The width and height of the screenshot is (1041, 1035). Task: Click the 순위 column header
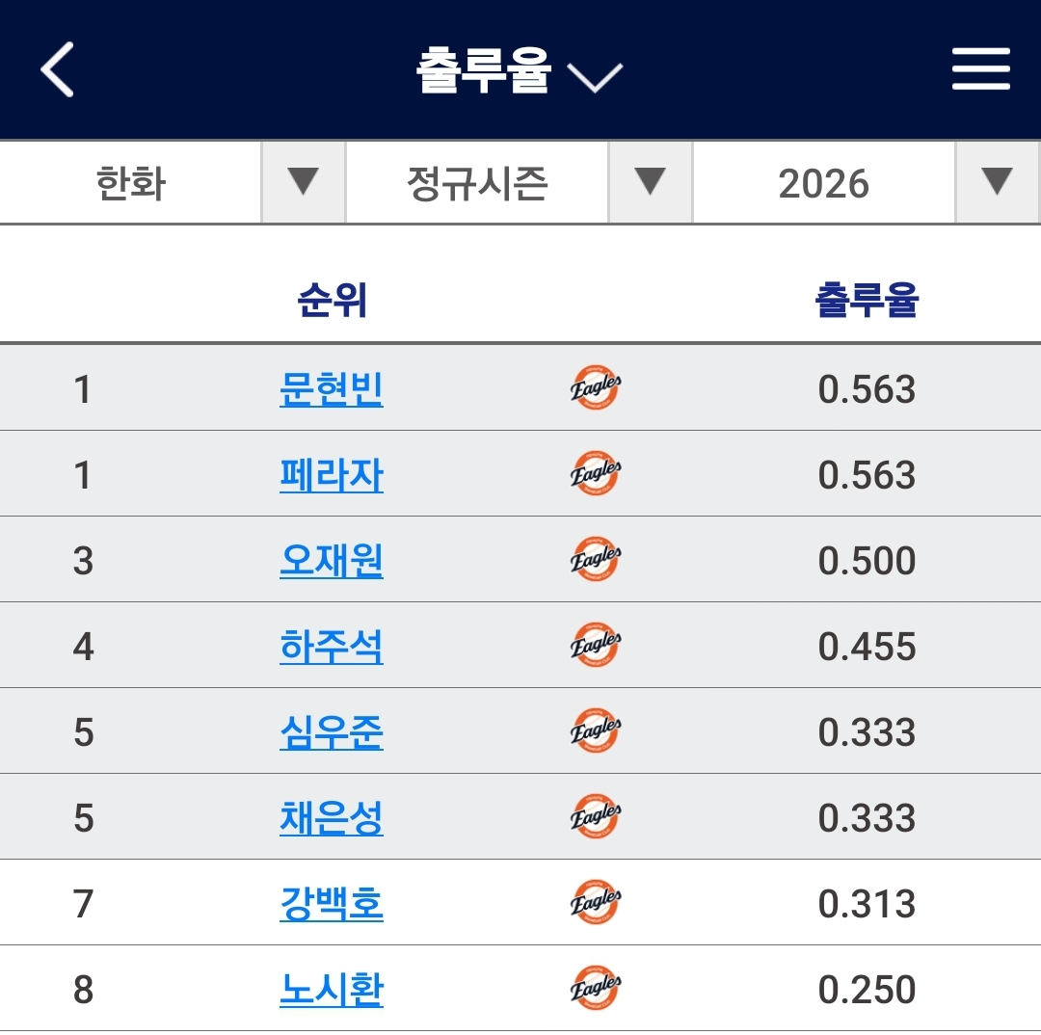click(x=332, y=301)
